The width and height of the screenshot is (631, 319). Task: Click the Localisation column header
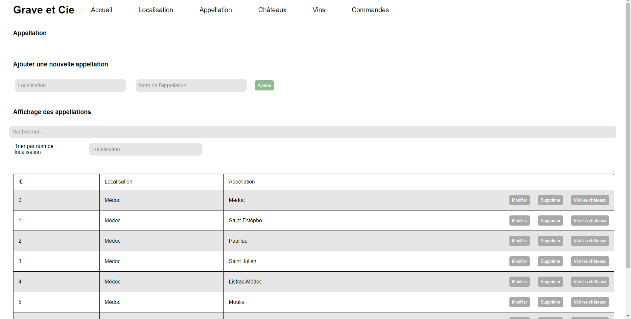pos(161,182)
